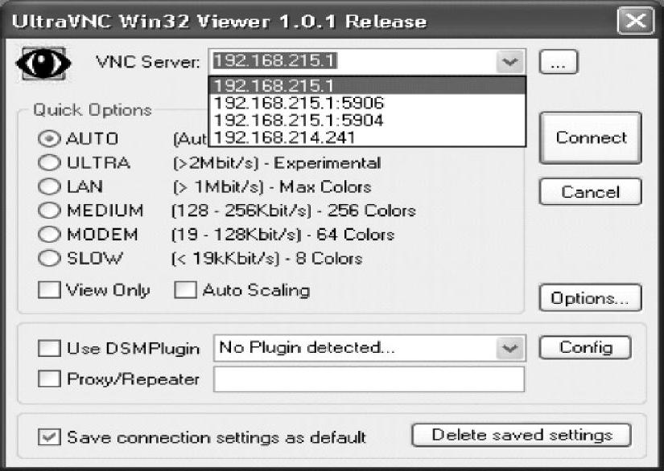
Task: Choose 192.168.215.1:5906 from the server list
Action: pos(367,103)
